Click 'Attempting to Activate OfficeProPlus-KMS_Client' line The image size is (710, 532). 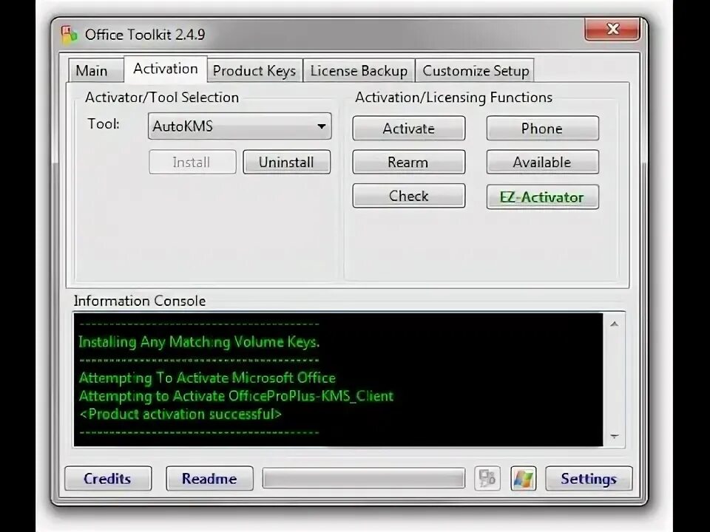pyautogui.click(x=236, y=396)
